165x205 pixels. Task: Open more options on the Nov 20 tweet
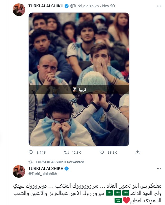[x=158, y=6]
